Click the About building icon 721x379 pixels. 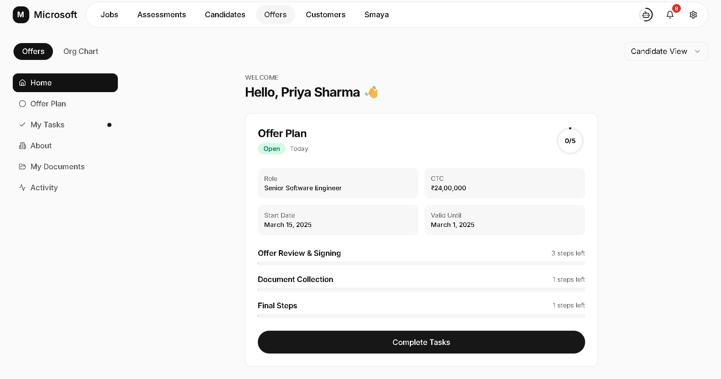23,146
